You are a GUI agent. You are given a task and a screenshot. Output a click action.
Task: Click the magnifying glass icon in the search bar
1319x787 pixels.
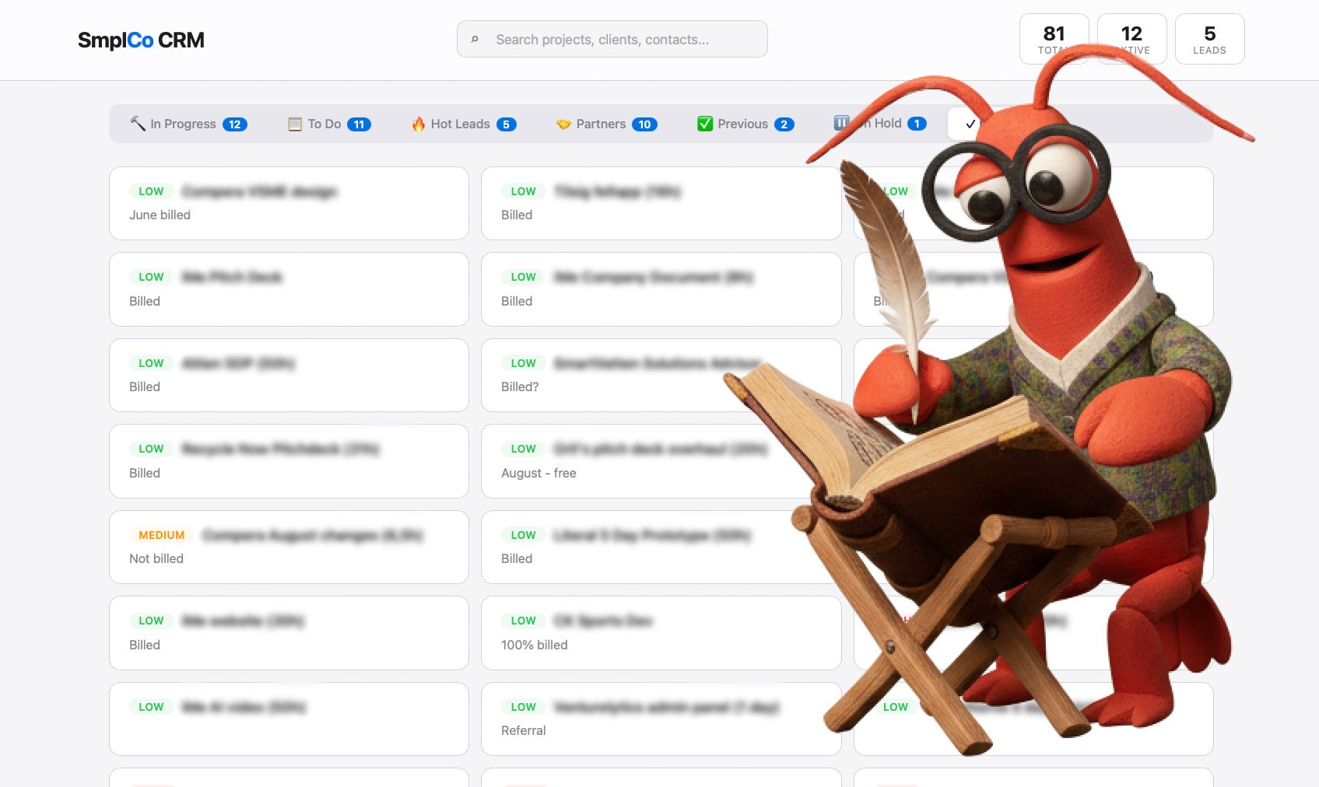pyautogui.click(x=476, y=37)
